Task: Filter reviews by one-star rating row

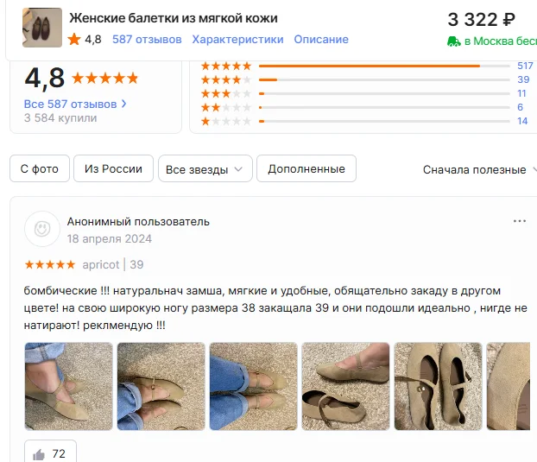Action: (364, 121)
